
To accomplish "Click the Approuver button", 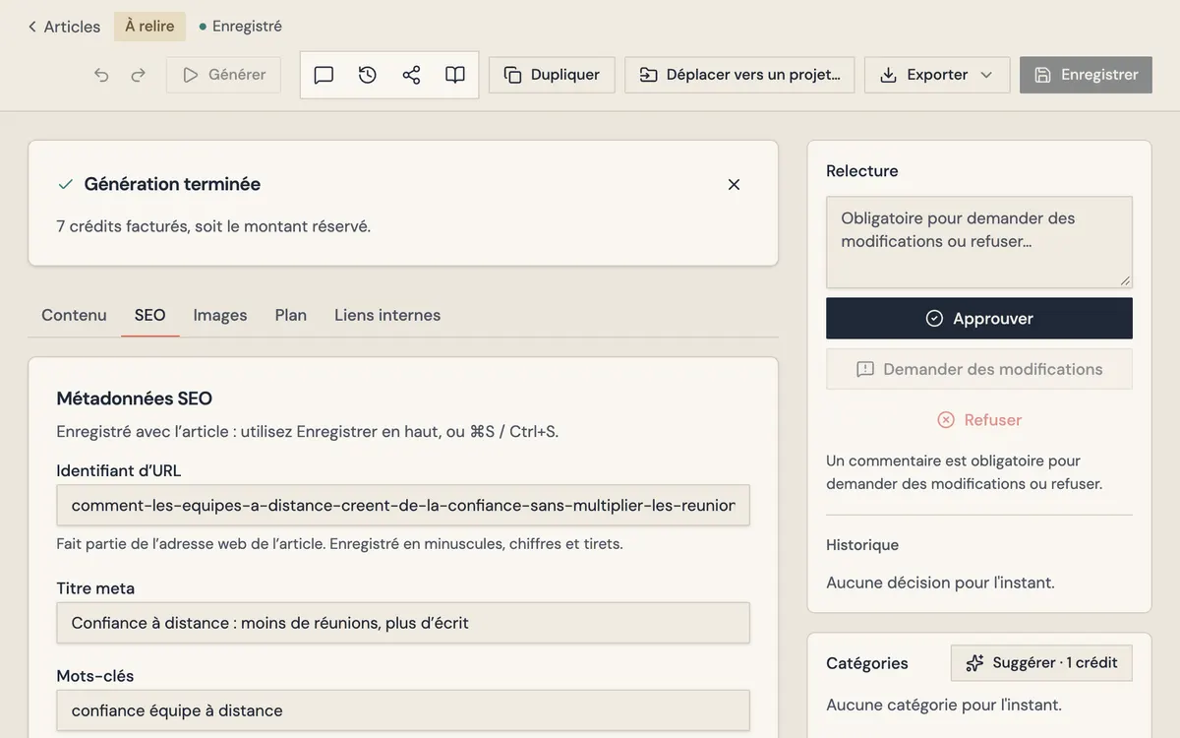I will click(979, 319).
